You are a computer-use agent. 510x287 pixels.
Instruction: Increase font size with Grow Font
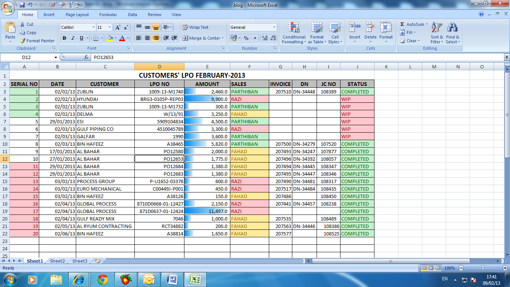(x=118, y=27)
